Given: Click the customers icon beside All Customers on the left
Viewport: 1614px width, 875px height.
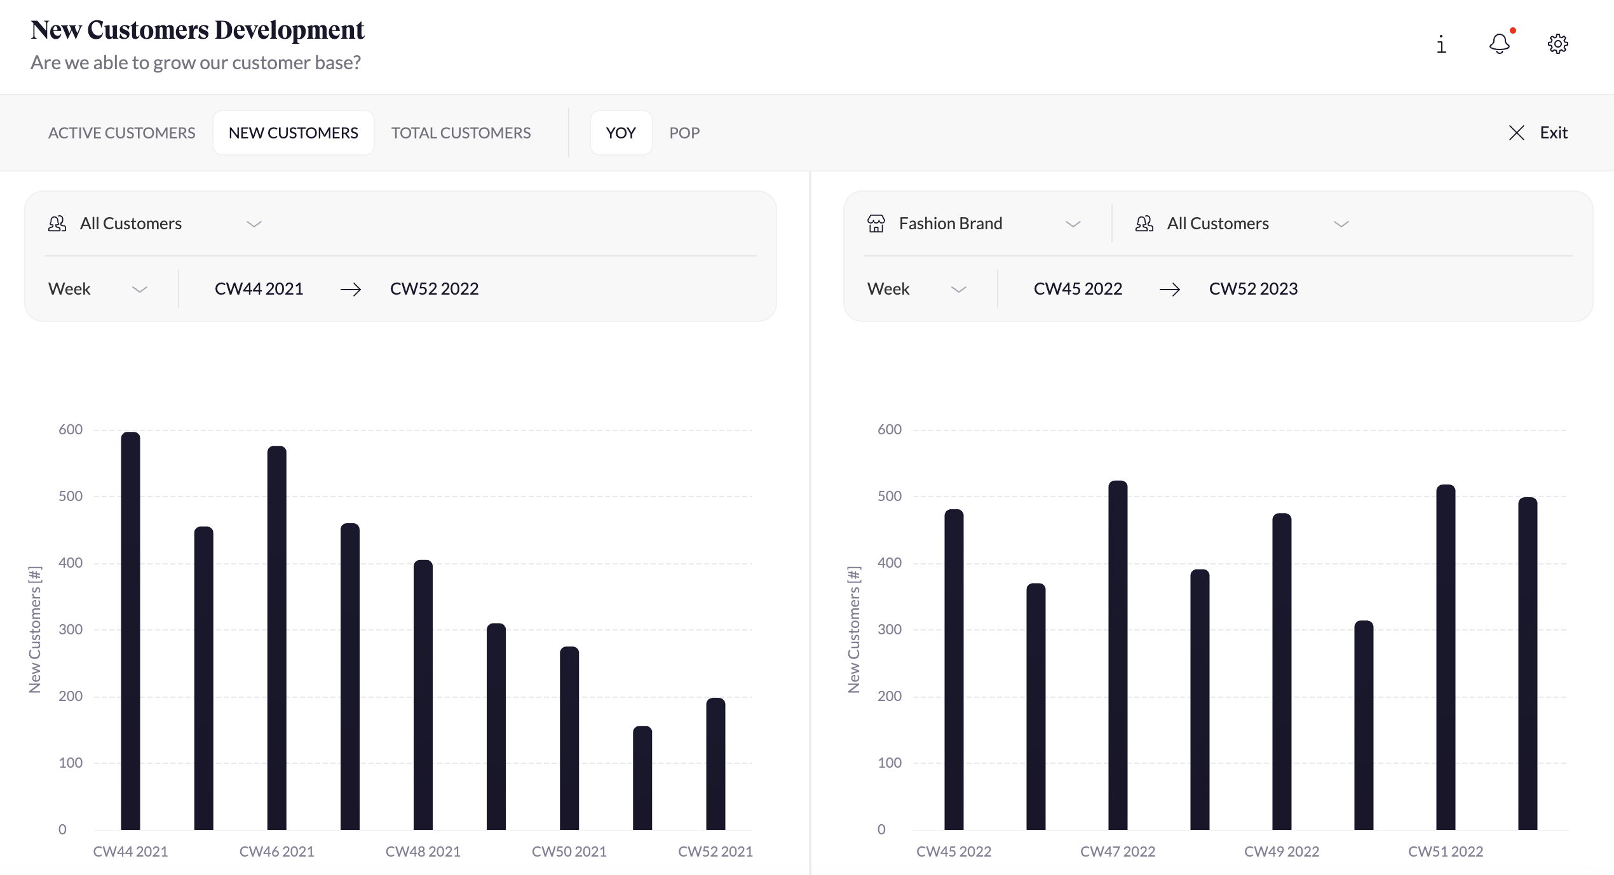Looking at the screenshot, I should [57, 223].
